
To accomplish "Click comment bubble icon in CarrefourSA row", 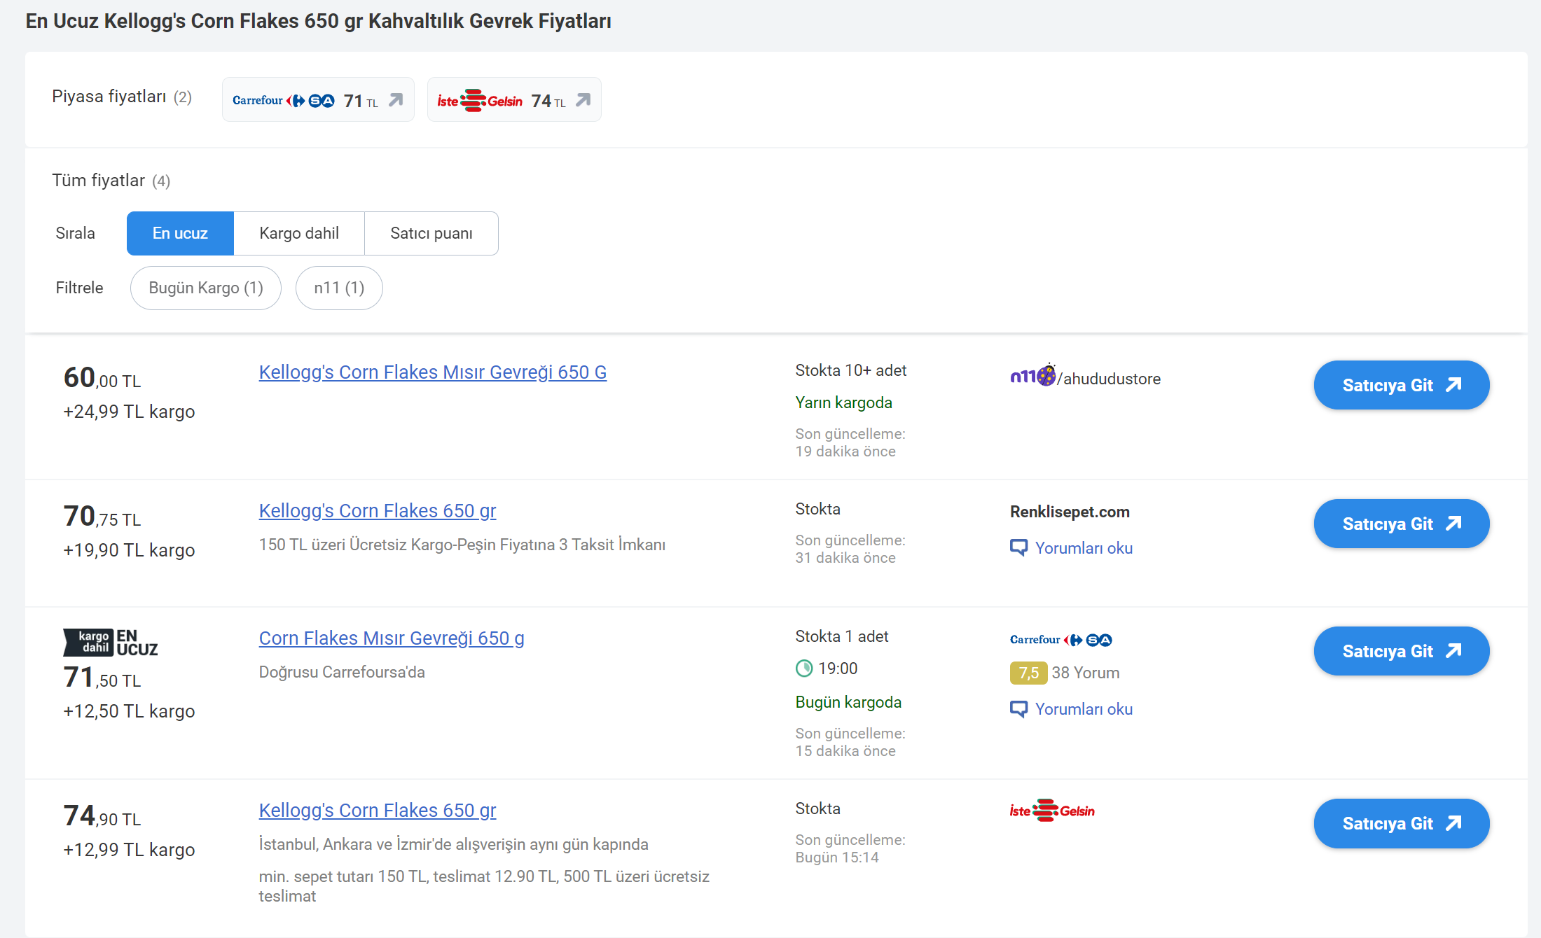I will coord(1019,709).
